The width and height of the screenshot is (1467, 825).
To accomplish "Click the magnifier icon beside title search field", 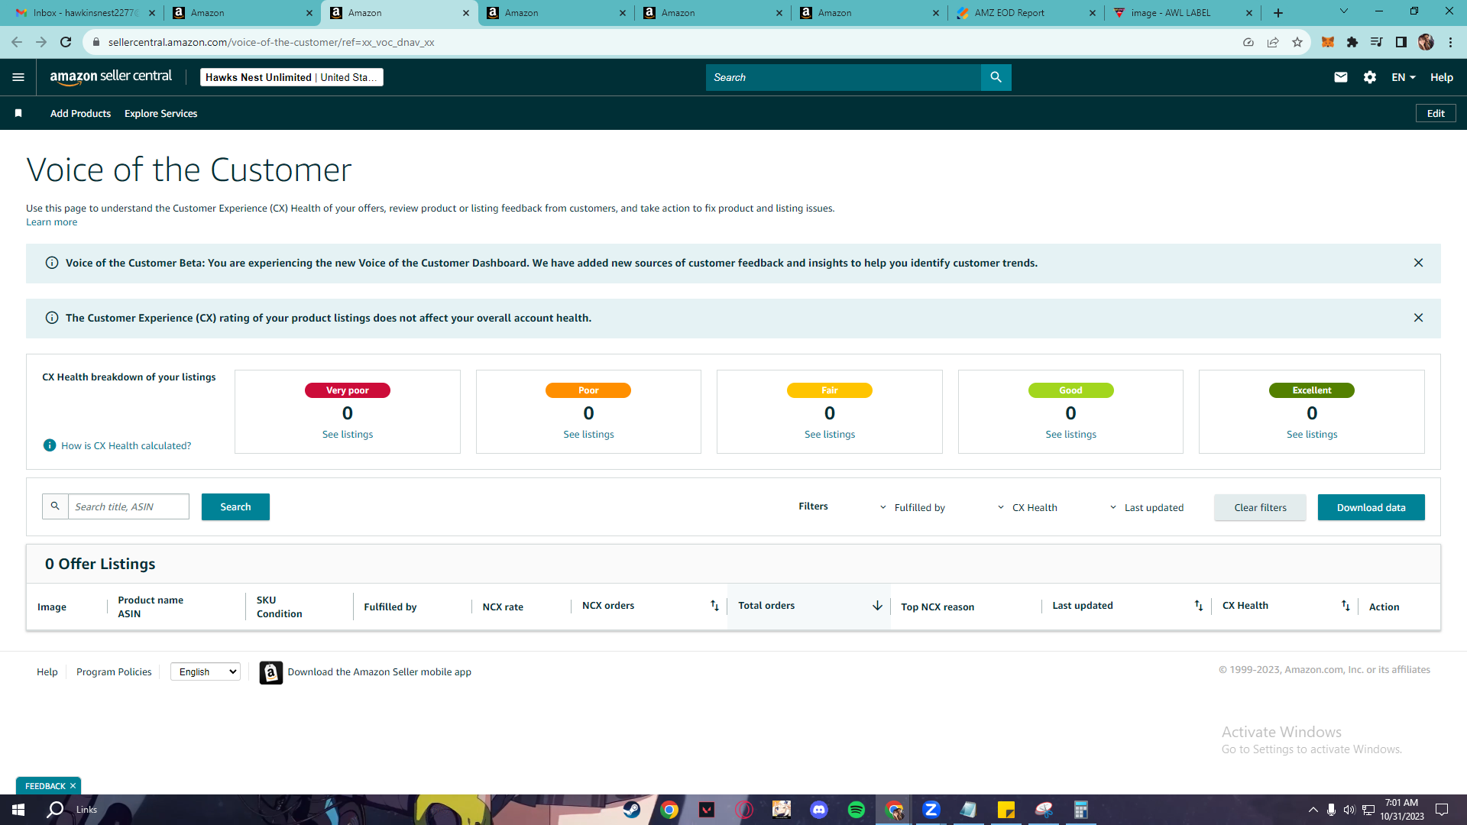I will pos(55,506).
